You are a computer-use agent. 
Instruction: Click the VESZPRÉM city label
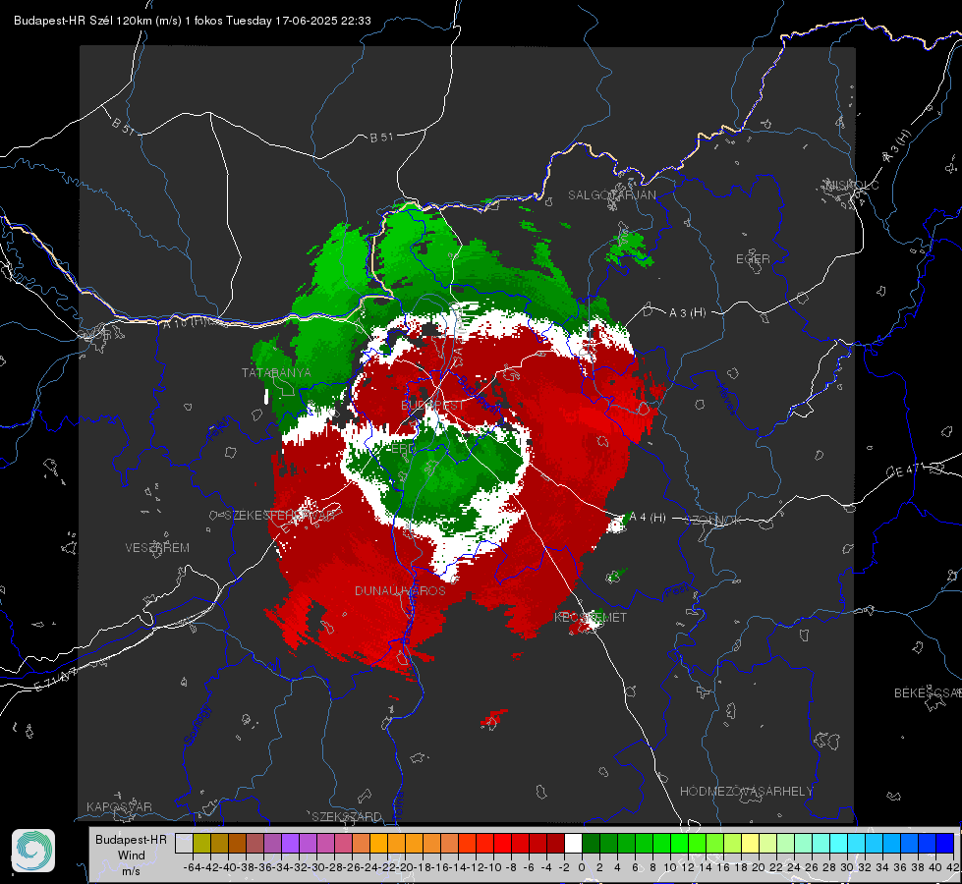[x=157, y=548]
